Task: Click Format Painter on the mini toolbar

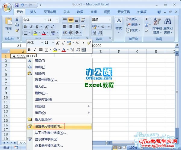Action: point(89,43)
